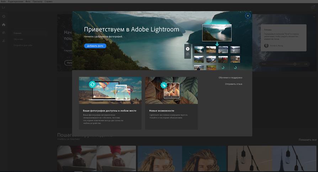Open the Справка menu

tap(48, 1)
